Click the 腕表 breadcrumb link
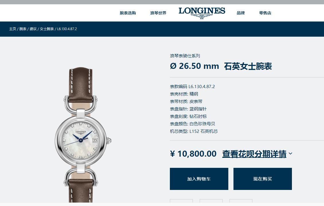 (23, 29)
